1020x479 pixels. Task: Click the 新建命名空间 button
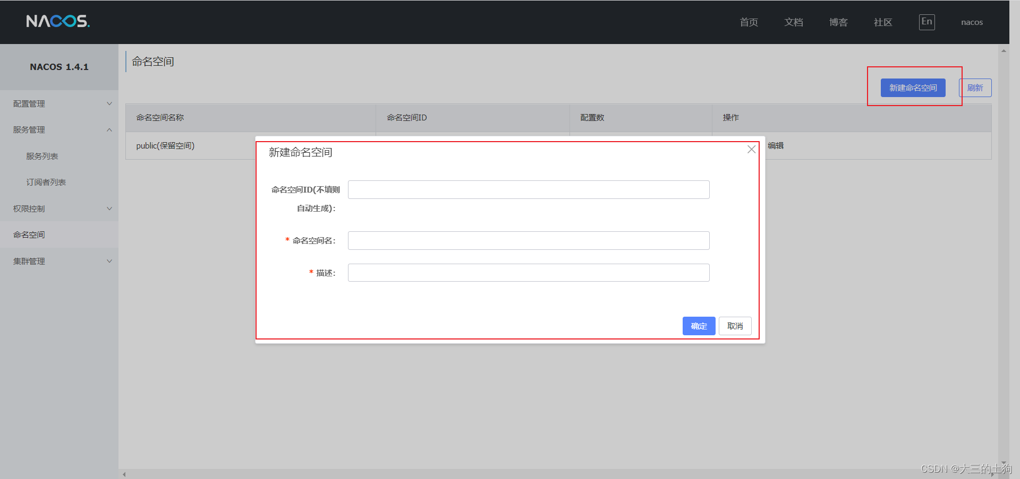(x=913, y=88)
